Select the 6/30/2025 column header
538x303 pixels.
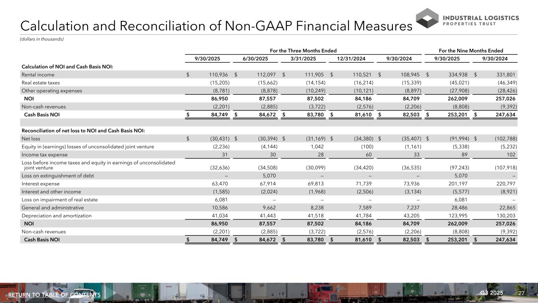[x=255, y=59]
